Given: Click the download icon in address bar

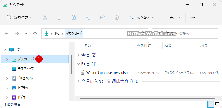Looking at the screenshot, I should 46,34.
